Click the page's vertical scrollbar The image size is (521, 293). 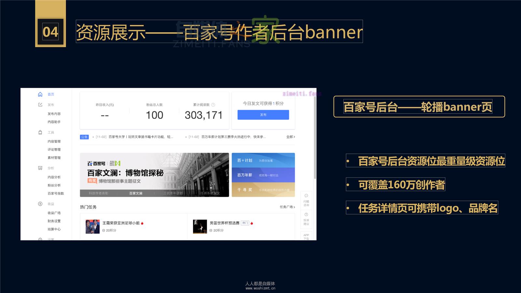[x=315, y=137]
